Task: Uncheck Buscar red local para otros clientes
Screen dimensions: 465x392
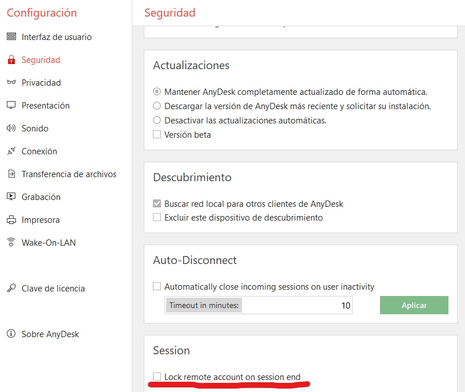Action: 157,203
